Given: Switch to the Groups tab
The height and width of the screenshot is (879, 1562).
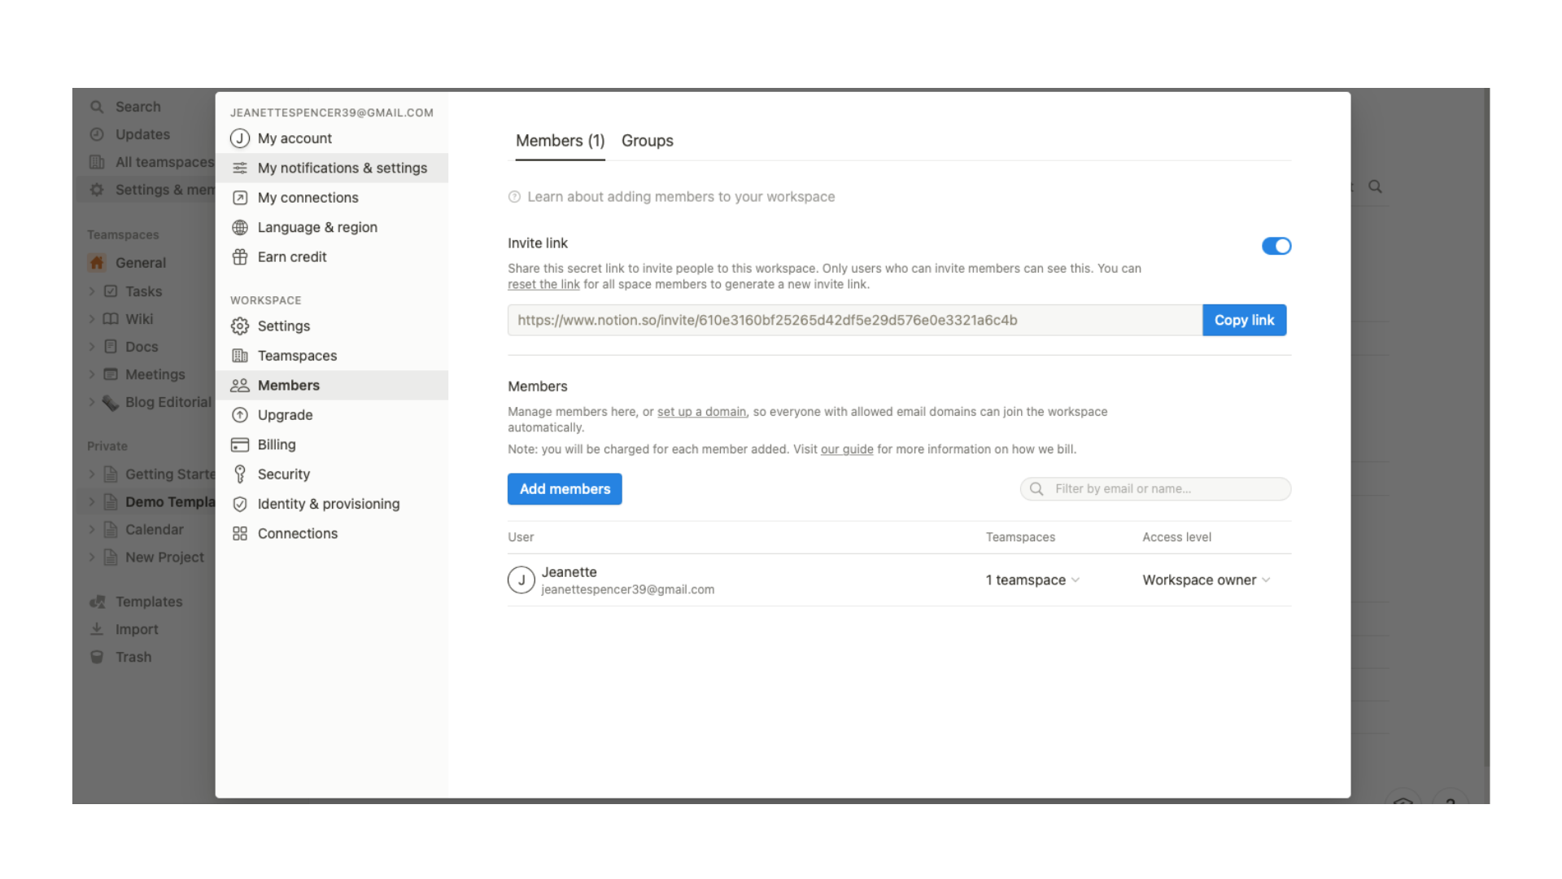Looking at the screenshot, I should [x=647, y=141].
